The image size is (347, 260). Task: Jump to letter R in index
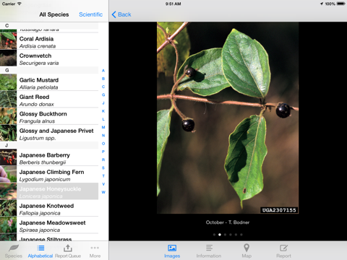pyautogui.click(x=103, y=160)
